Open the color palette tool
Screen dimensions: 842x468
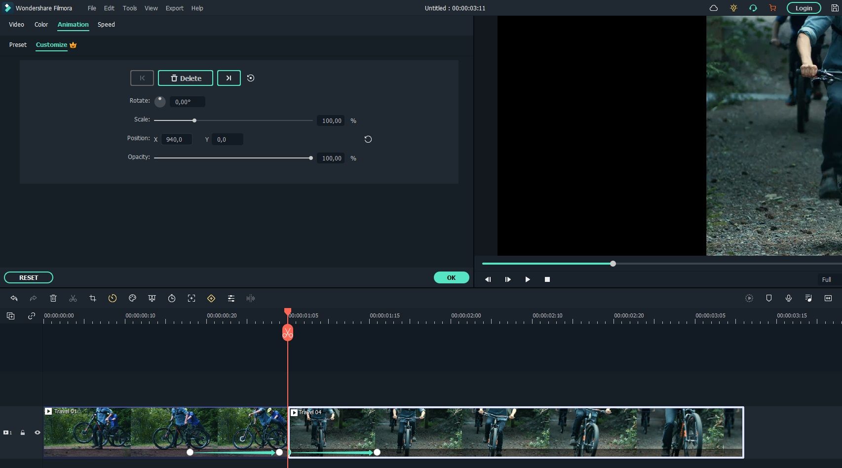[132, 298]
